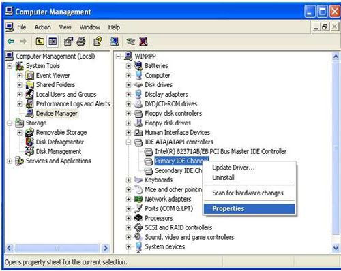Click the Processors device icon
The image size is (341, 271).
click(138, 218)
